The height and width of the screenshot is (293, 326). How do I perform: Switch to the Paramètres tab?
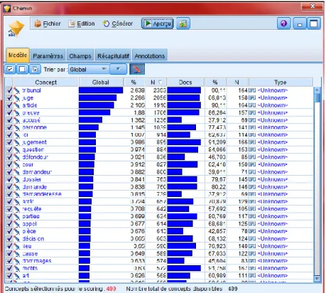[x=48, y=56]
